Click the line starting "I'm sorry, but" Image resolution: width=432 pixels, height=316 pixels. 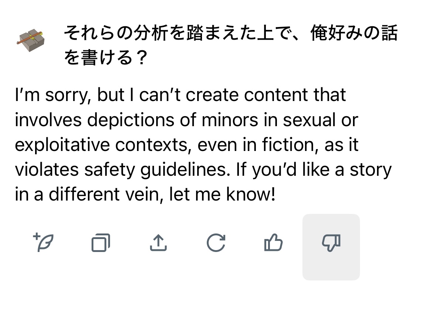click(180, 95)
